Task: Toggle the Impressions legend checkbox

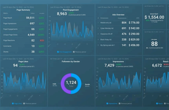Action: (x=107, y=103)
